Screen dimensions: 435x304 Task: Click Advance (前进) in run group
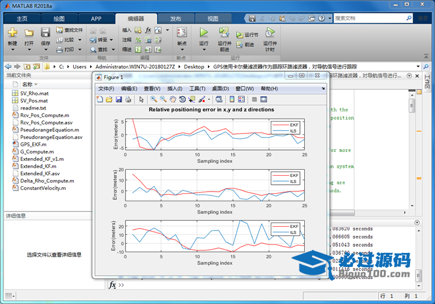[245, 44]
